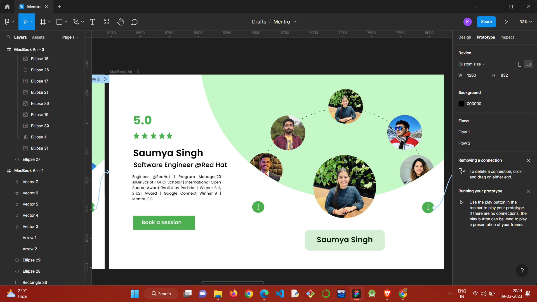Image resolution: width=537 pixels, height=302 pixels.
Task: Open the 33% zoom dropdown
Action: pyautogui.click(x=525, y=22)
